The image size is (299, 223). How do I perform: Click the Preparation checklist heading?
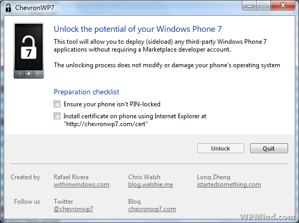pos(86,92)
